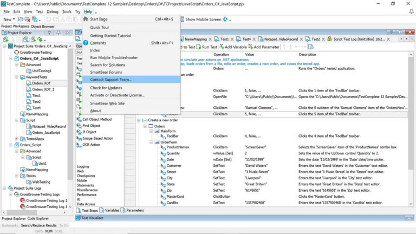Collapse the Project Suite Logs node

click(4, 188)
